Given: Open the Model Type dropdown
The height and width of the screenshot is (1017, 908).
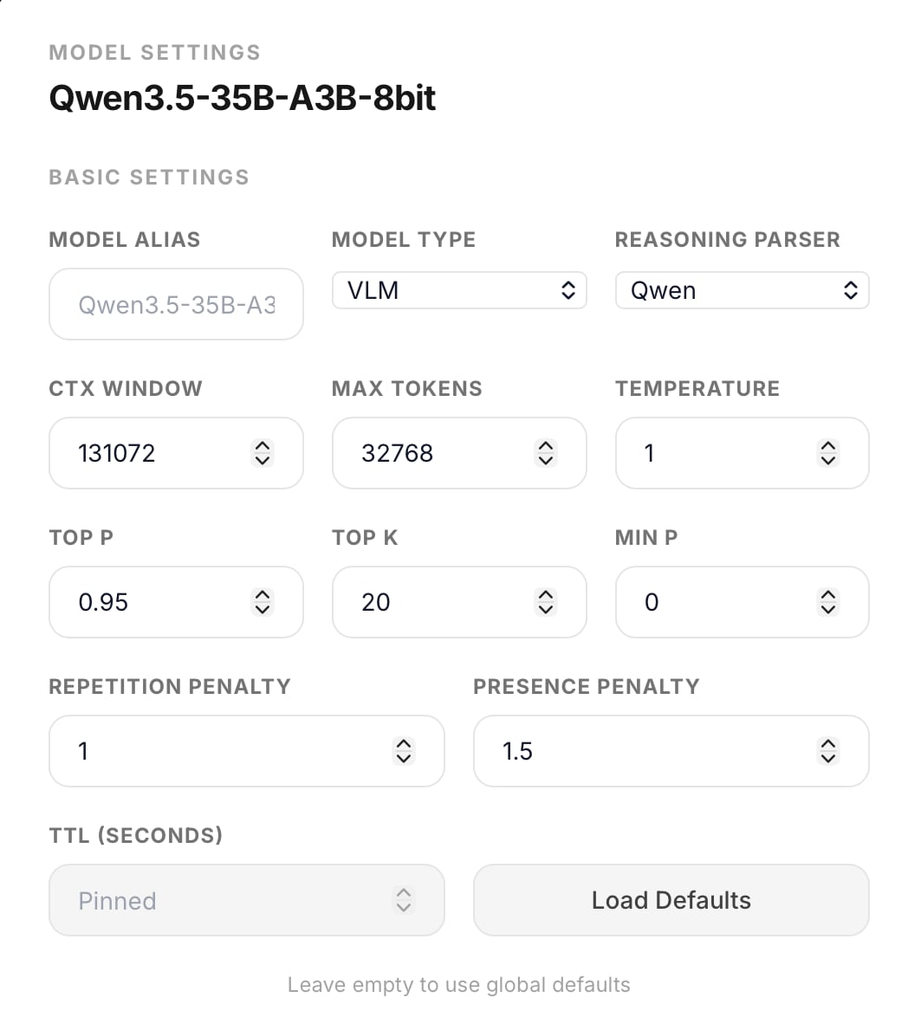Looking at the screenshot, I should [x=459, y=290].
